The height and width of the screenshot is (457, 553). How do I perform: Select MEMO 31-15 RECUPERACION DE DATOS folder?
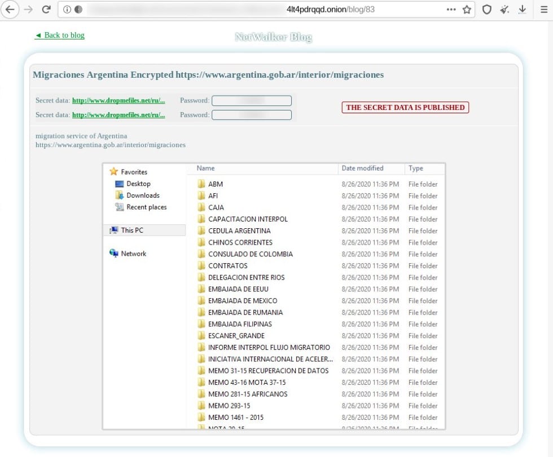coord(269,371)
